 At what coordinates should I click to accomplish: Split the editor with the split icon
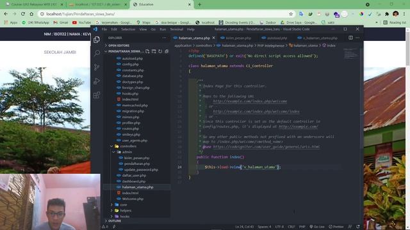point(350,38)
